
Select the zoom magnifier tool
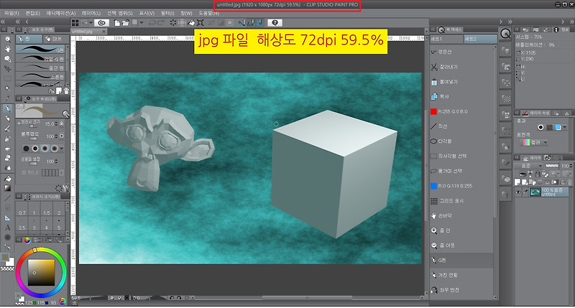tap(7, 39)
